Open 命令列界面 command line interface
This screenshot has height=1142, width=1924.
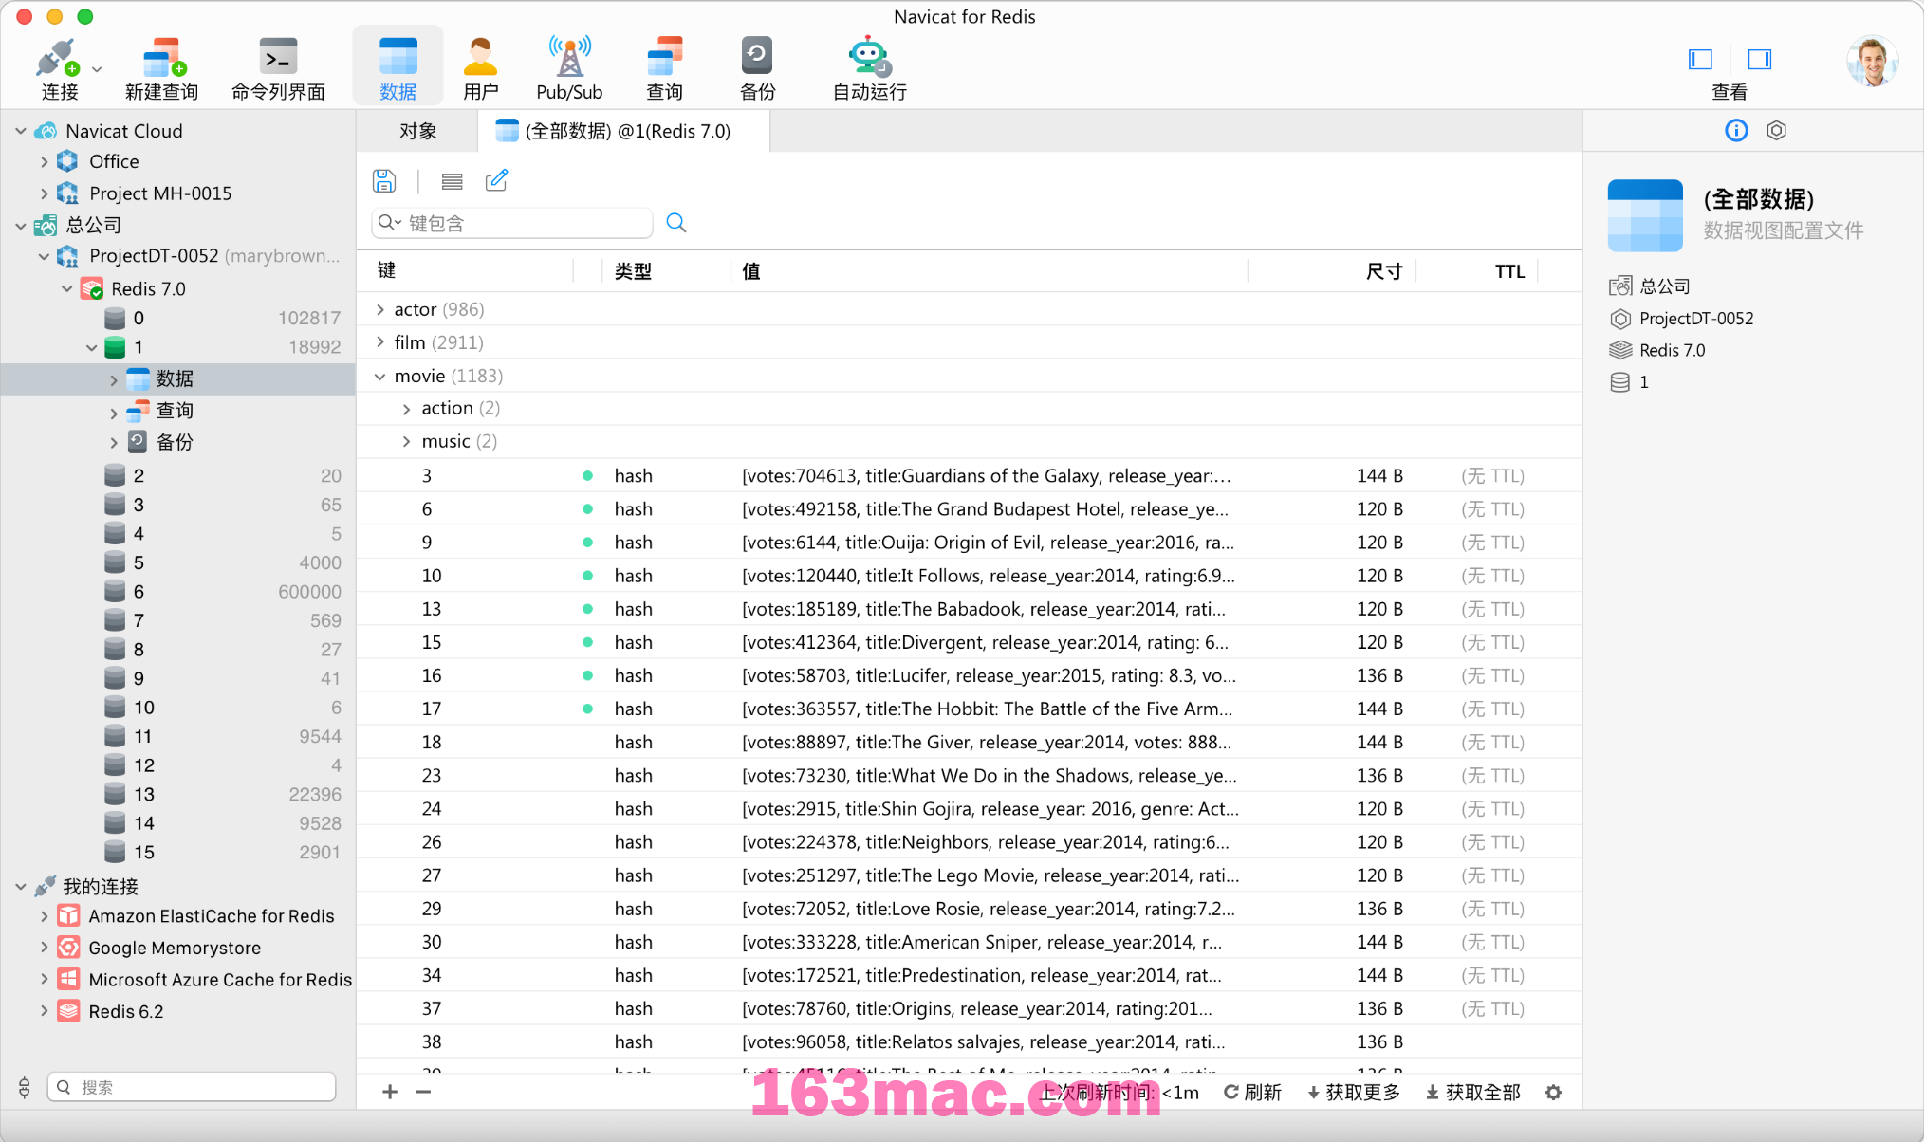[278, 66]
